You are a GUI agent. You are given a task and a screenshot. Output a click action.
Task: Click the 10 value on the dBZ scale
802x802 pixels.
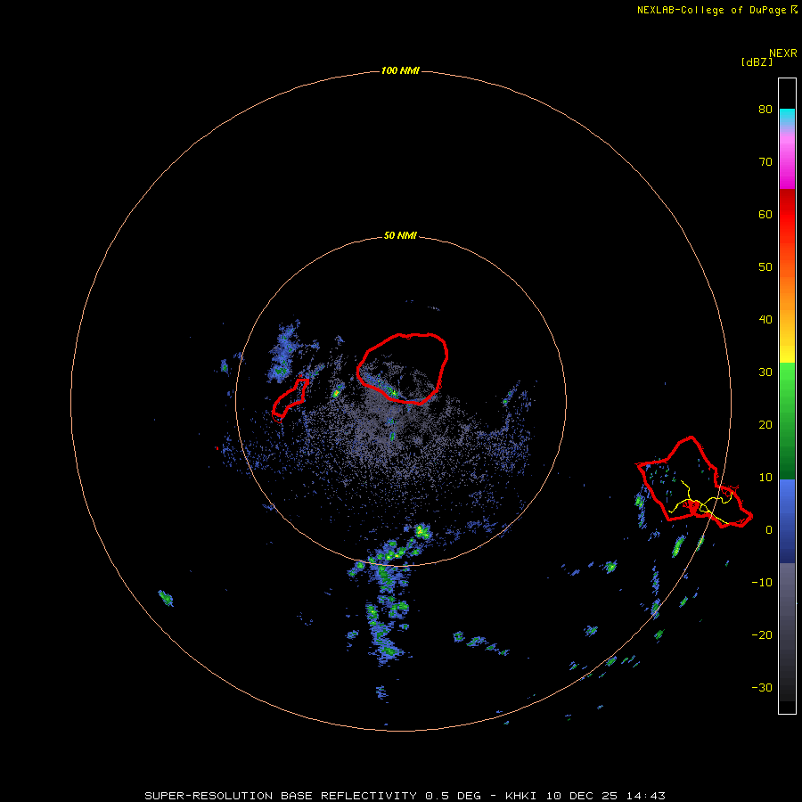[765, 478]
